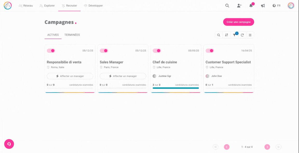Viewport: 299px width, 153px height.
Task: Search campaigns using the toolbar magnifier
Action: [219, 35]
